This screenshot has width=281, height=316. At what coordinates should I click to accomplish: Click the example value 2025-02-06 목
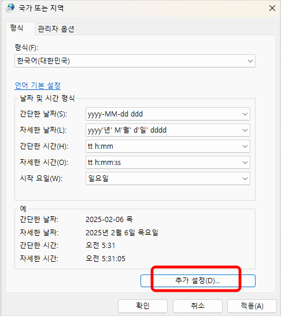coord(109,220)
